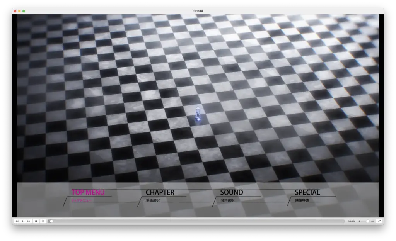Viewport: 396px width, 241px height.
Task: Open the SPECIAL features menu item
Action: click(307, 192)
